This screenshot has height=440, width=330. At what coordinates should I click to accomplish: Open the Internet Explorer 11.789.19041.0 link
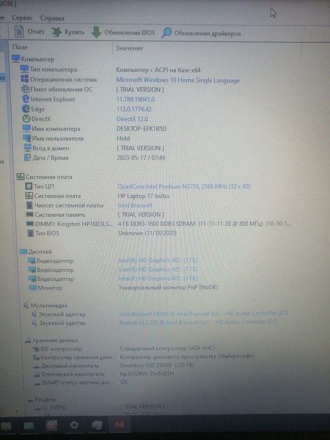point(135,100)
